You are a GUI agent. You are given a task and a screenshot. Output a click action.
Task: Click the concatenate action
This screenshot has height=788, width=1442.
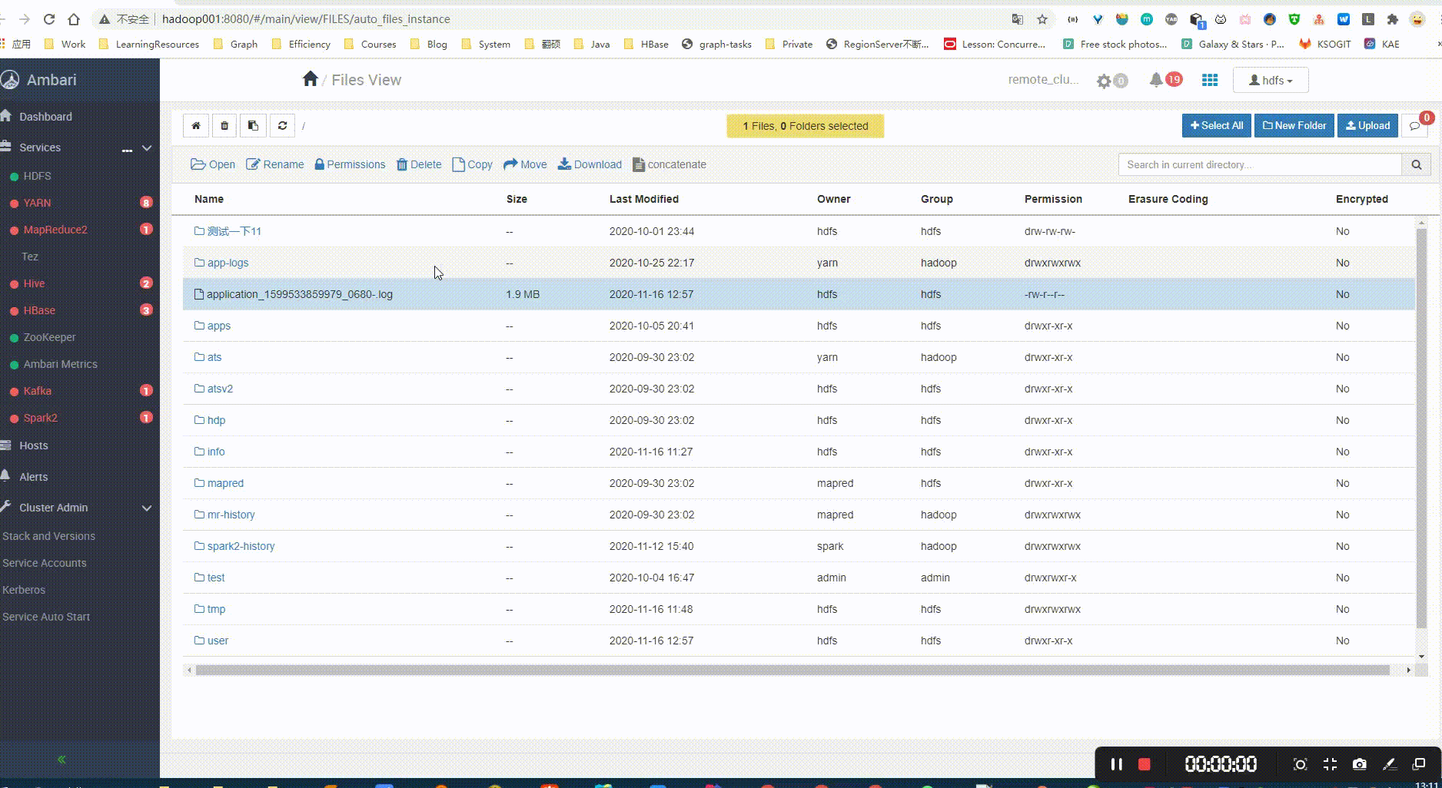tap(669, 164)
